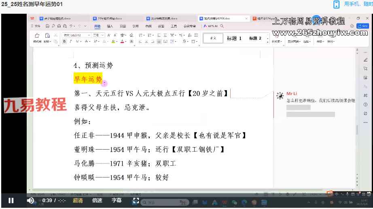373x209 pixels.
Task: Toggle italic formatting
Action: [x=70, y=41]
